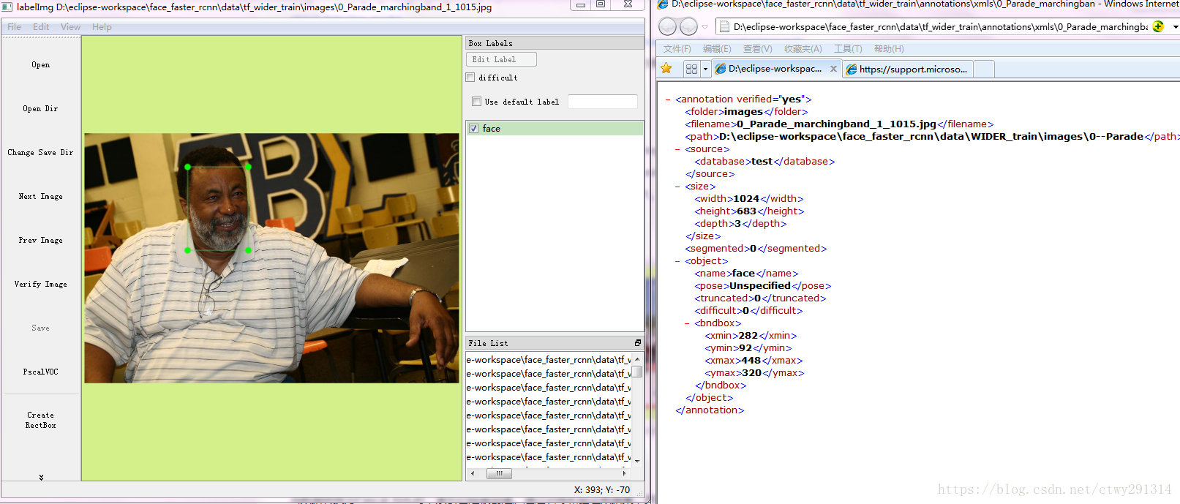
Task: Click the width value 1024 in XML
Action: pos(746,199)
